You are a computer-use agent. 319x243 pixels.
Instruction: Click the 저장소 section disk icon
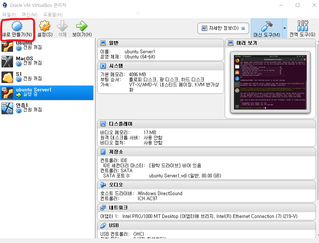pyautogui.click(x=103, y=152)
